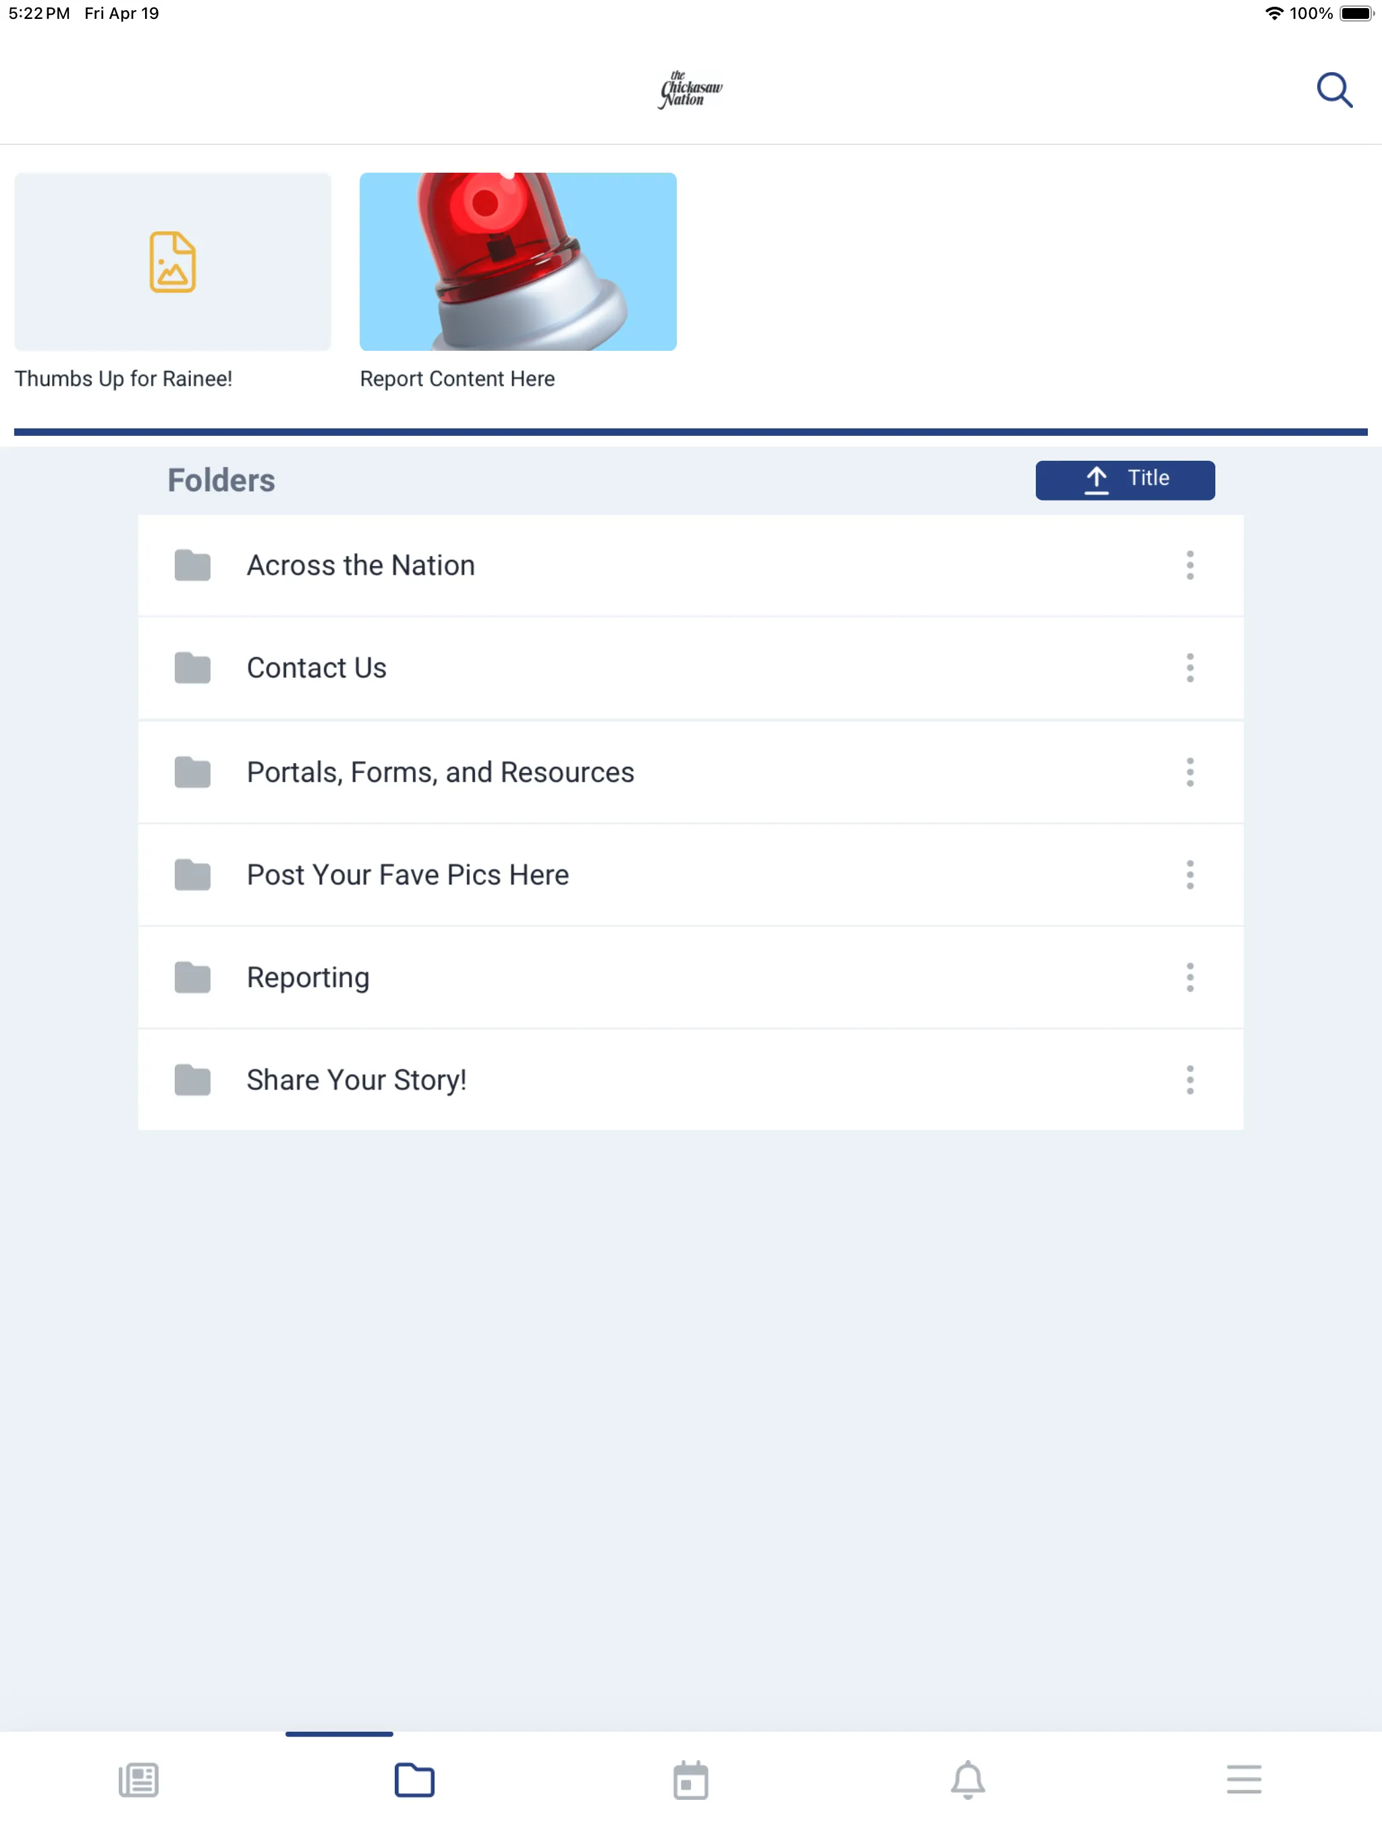The width and height of the screenshot is (1382, 1843).
Task: Click Title sort button to change order
Action: click(1125, 479)
